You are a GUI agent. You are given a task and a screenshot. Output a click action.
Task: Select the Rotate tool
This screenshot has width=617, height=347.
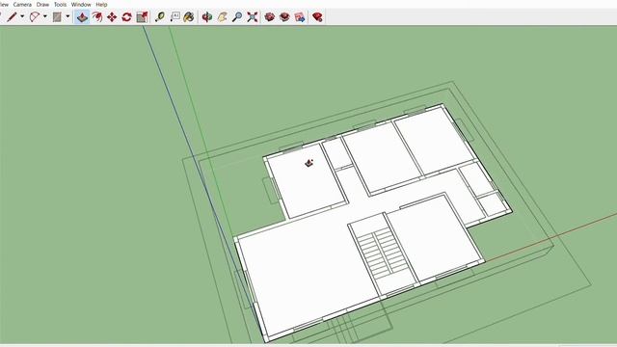(x=126, y=17)
